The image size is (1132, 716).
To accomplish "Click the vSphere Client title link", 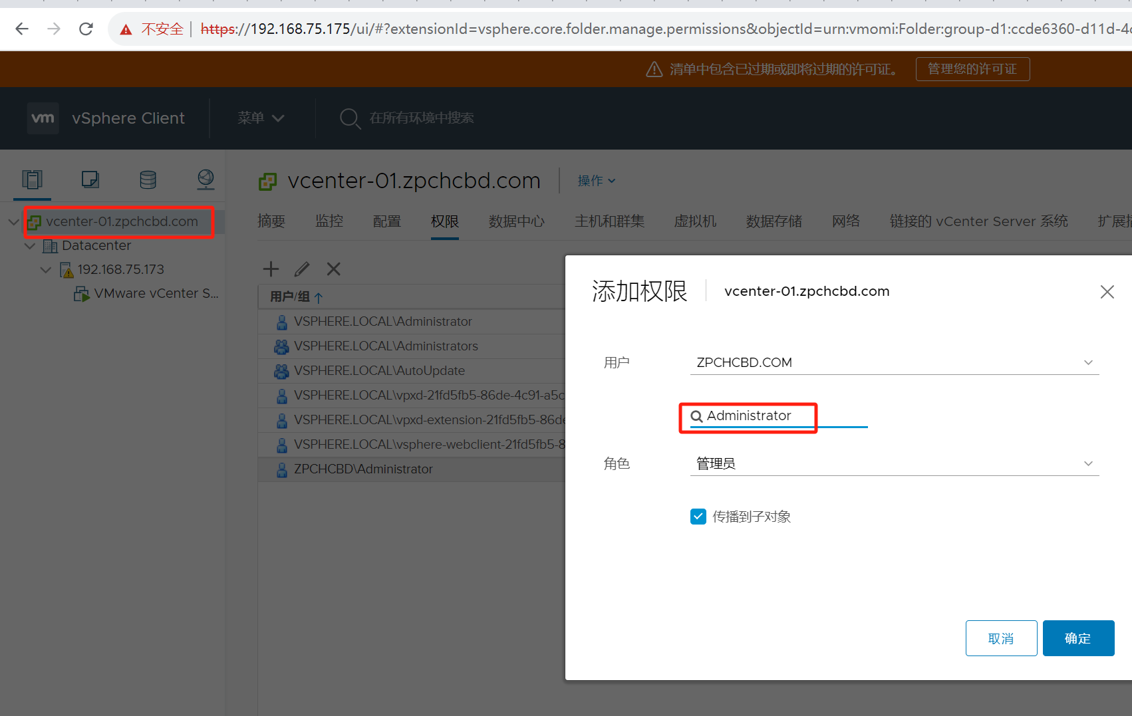I will point(128,118).
